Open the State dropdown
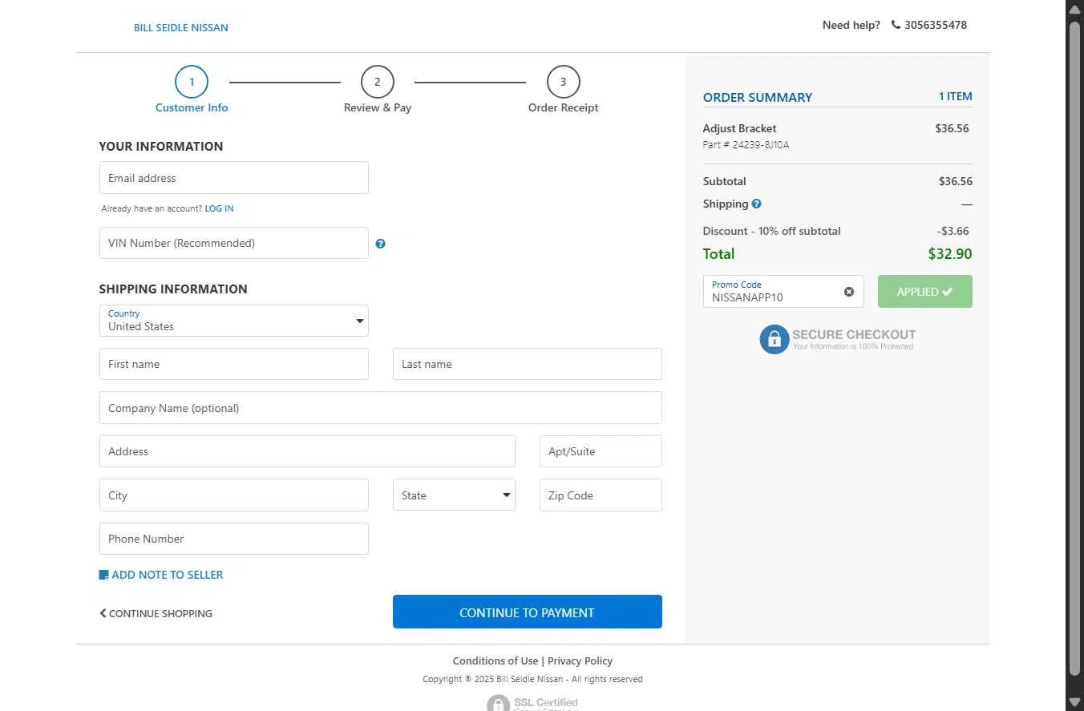1084x711 pixels. 454,495
